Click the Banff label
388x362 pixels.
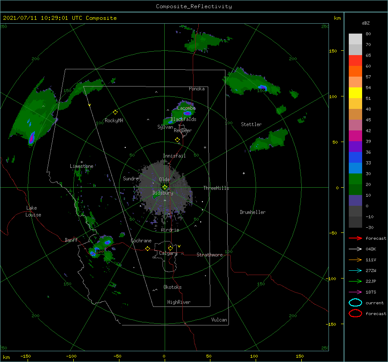coord(71,240)
